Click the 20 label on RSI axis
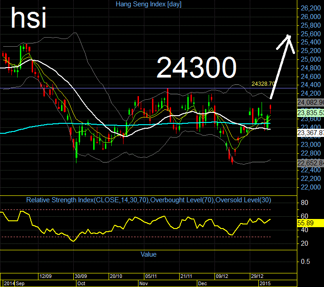 [305, 243]
